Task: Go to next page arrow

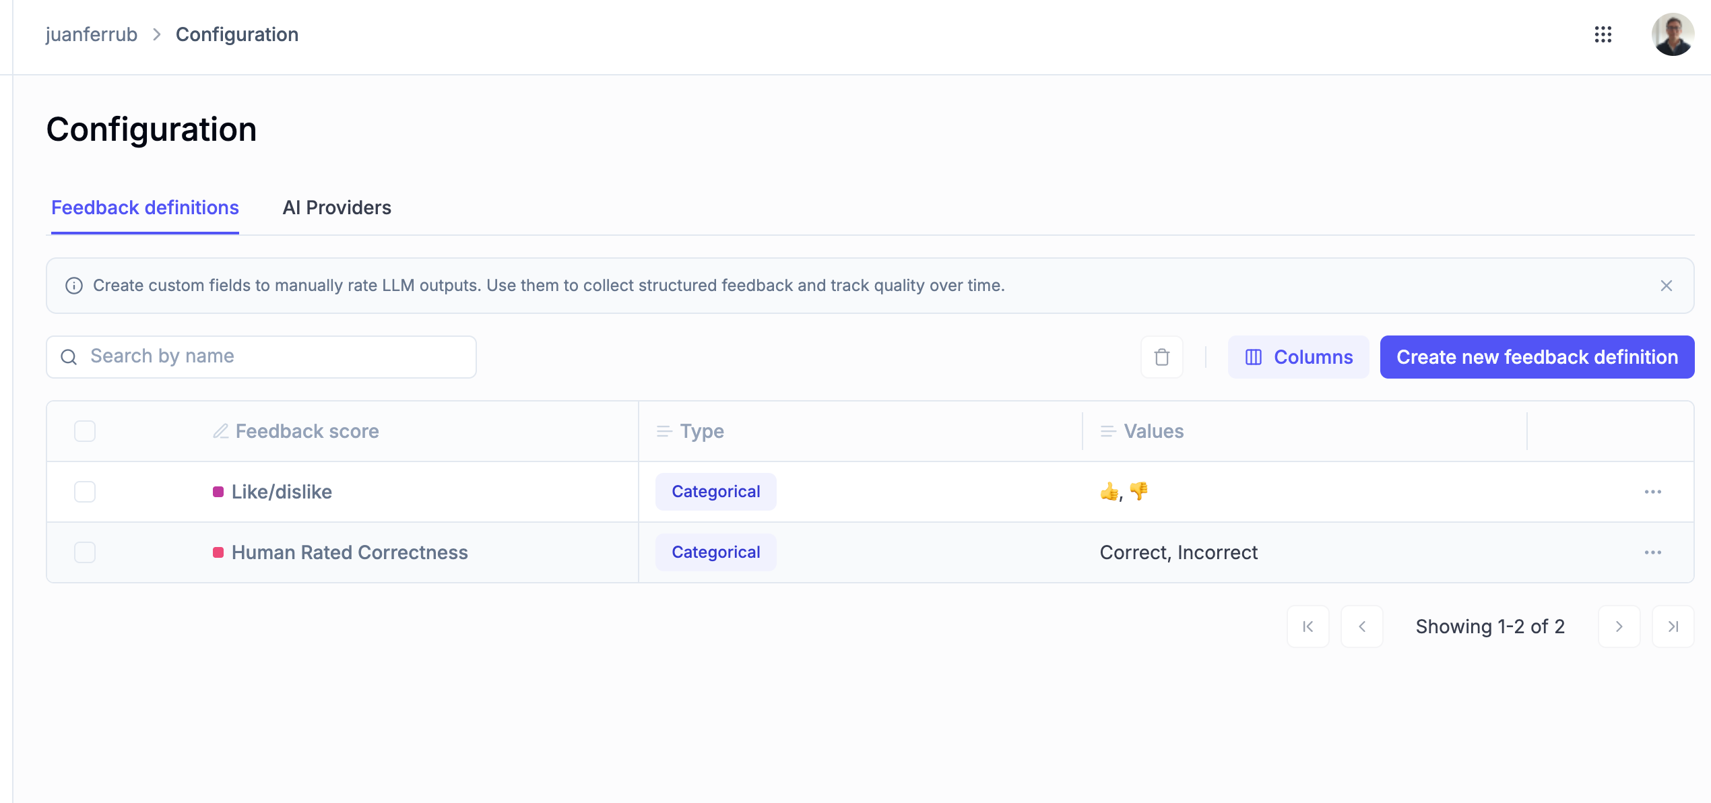Action: pyautogui.click(x=1619, y=627)
